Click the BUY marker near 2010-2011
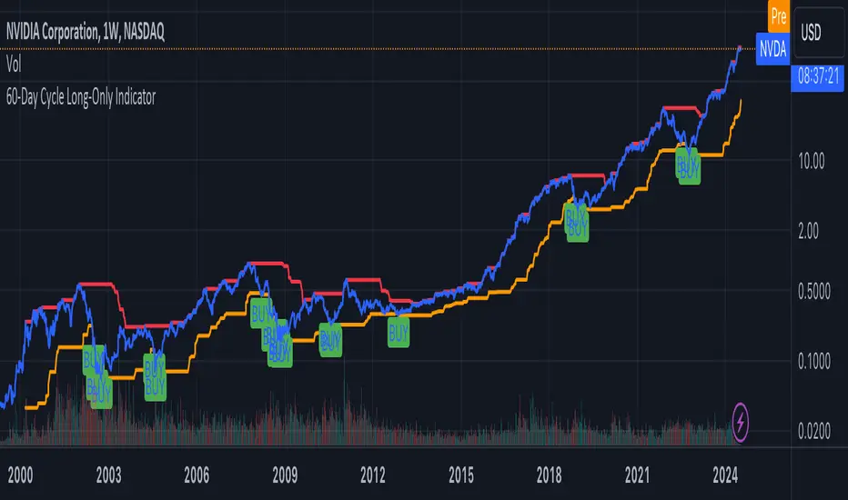The image size is (848, 500). tap(330, 341)
